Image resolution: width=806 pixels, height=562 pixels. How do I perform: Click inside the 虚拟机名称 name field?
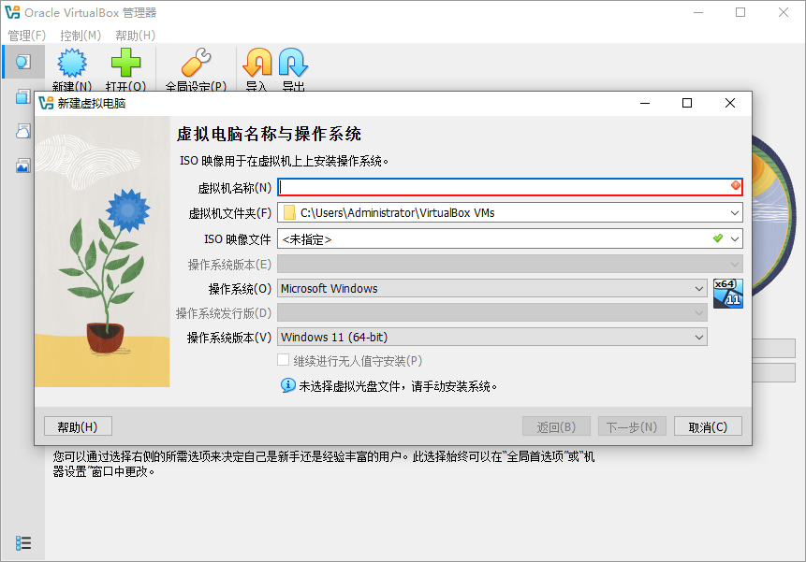pos(468,187)
